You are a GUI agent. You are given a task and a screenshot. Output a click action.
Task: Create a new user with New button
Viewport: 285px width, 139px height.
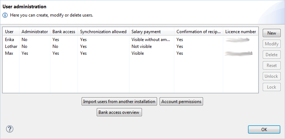click(x=272, y=33)
